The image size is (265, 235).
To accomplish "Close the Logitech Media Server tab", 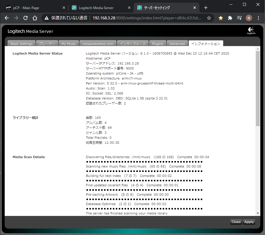I will (129, 8).
